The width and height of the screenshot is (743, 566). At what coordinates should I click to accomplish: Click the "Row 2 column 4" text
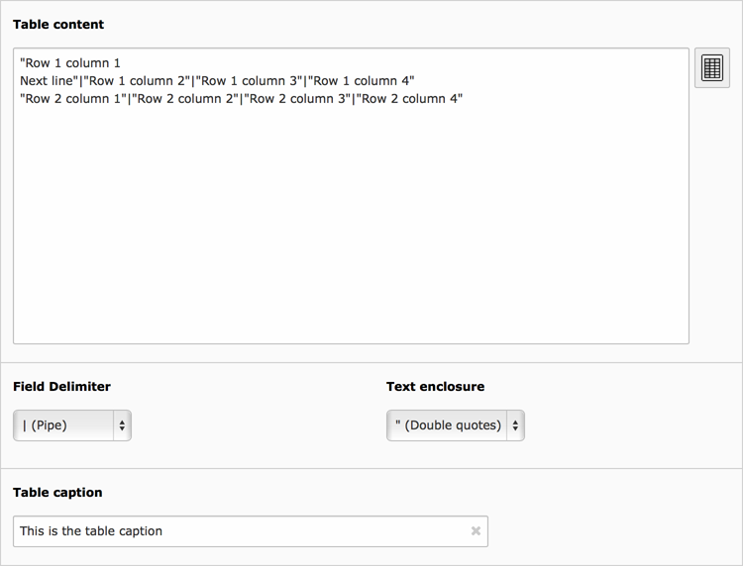coord(410,99)
